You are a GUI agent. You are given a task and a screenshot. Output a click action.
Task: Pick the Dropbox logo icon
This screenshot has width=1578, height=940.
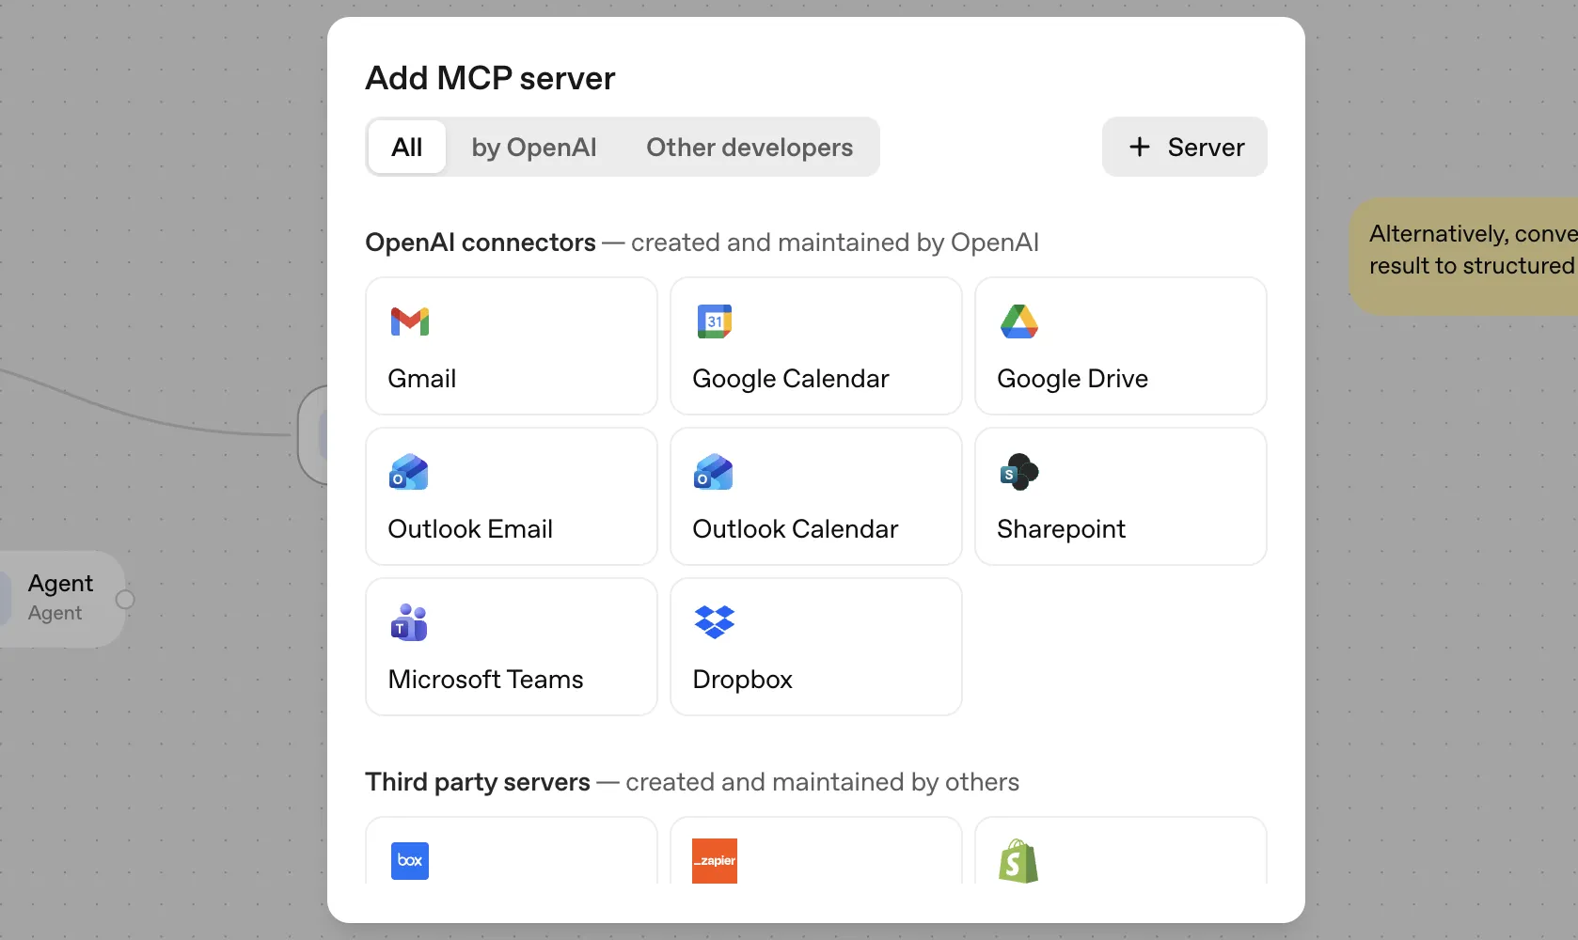tap(714, 622)
